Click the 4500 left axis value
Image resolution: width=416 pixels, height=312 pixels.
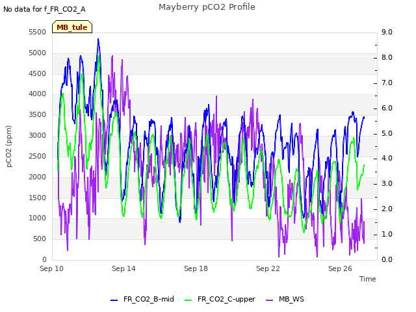click(38, 73)
